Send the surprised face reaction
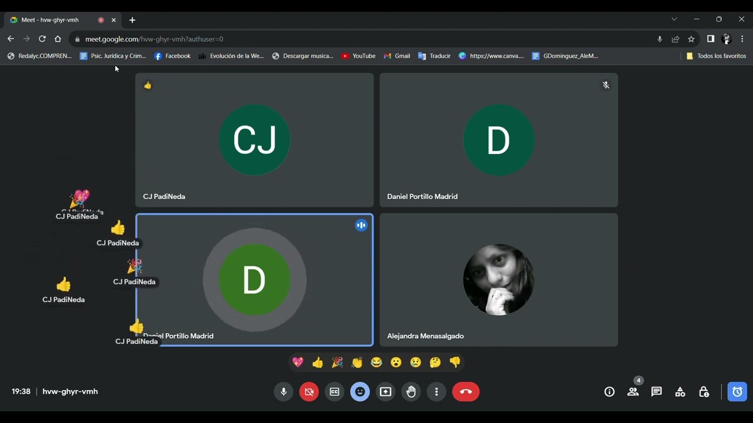 [396, 362]
